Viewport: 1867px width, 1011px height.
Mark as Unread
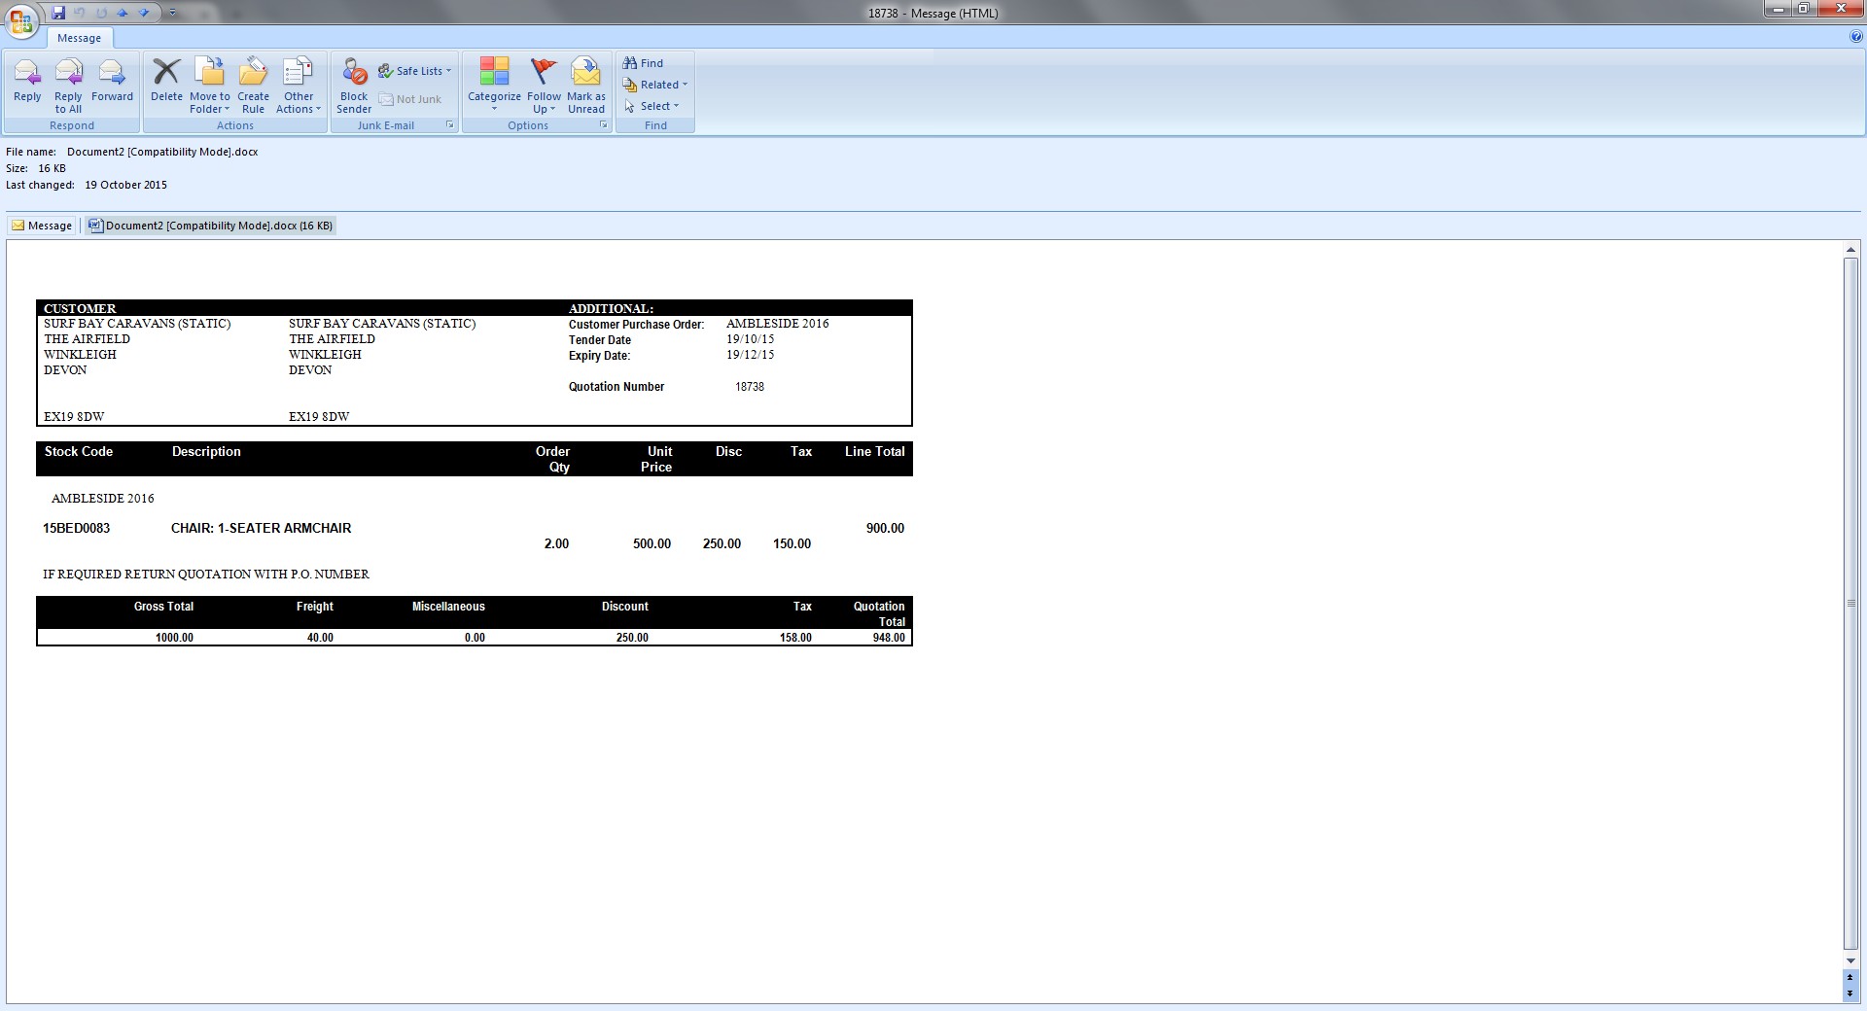(586, 86)
